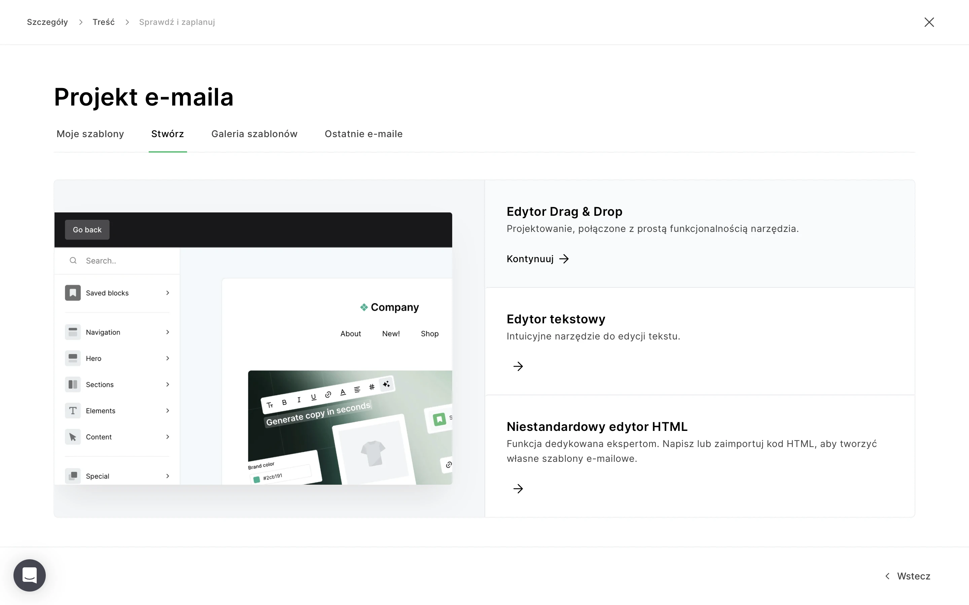Click the hashtag icon in preview toolbar
This screenshot has height=605, width=969.
(x=372, y=387)
